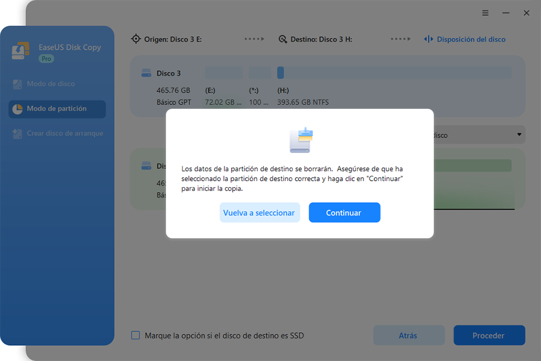Minimize the EaseUS Disk Copy window
Image resolution: width=541 pixels, height=361 pixels.
click(x=506, y=13)
